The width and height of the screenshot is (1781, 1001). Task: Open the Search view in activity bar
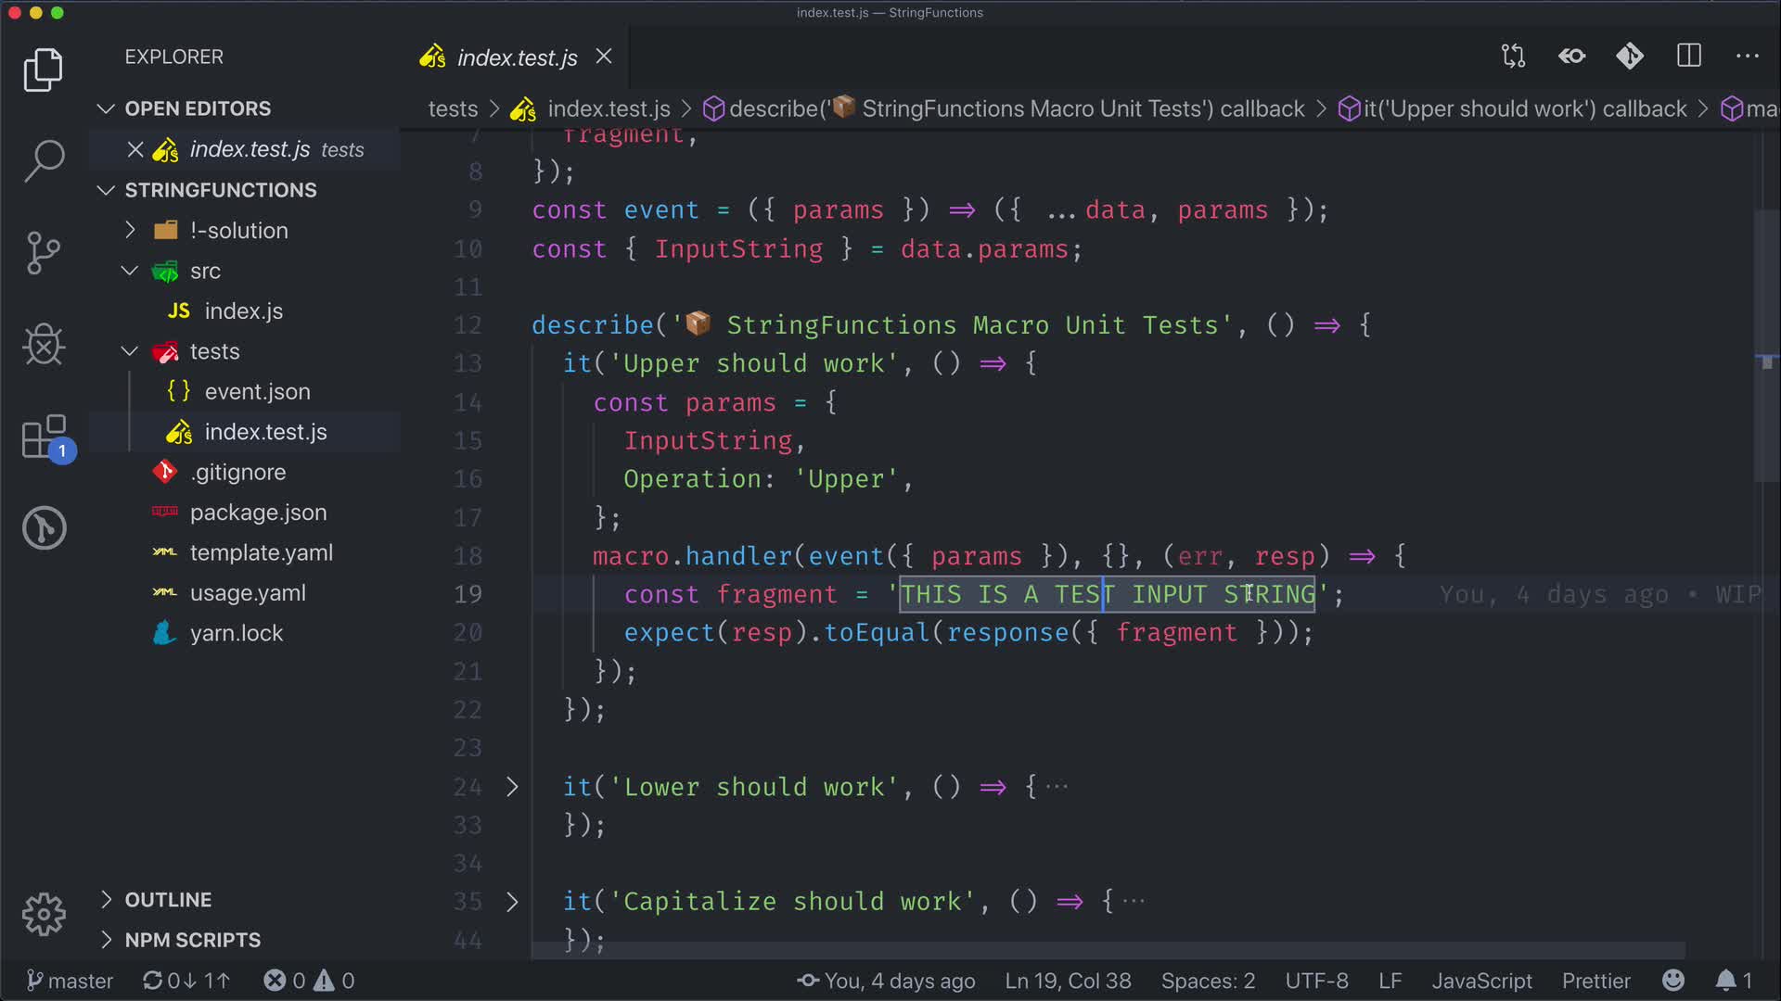(44, 160)
